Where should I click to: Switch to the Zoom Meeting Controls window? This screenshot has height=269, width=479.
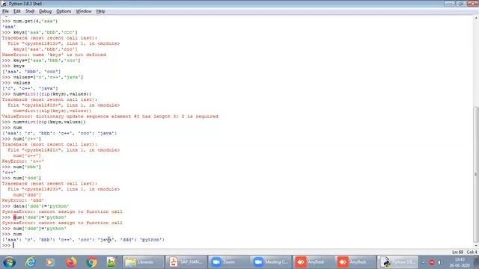click(270, 262)
